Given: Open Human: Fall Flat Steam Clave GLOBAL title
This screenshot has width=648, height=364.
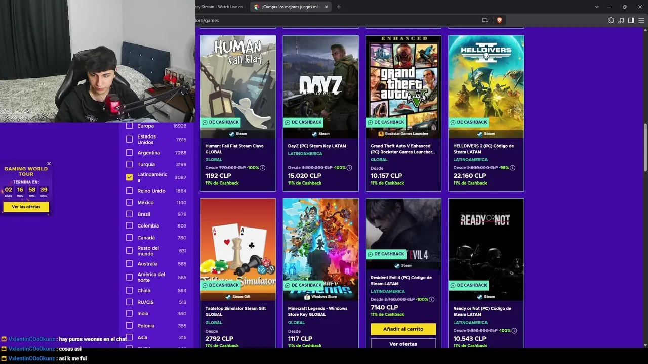Looking at the screenshot, I should pos(234,149).
